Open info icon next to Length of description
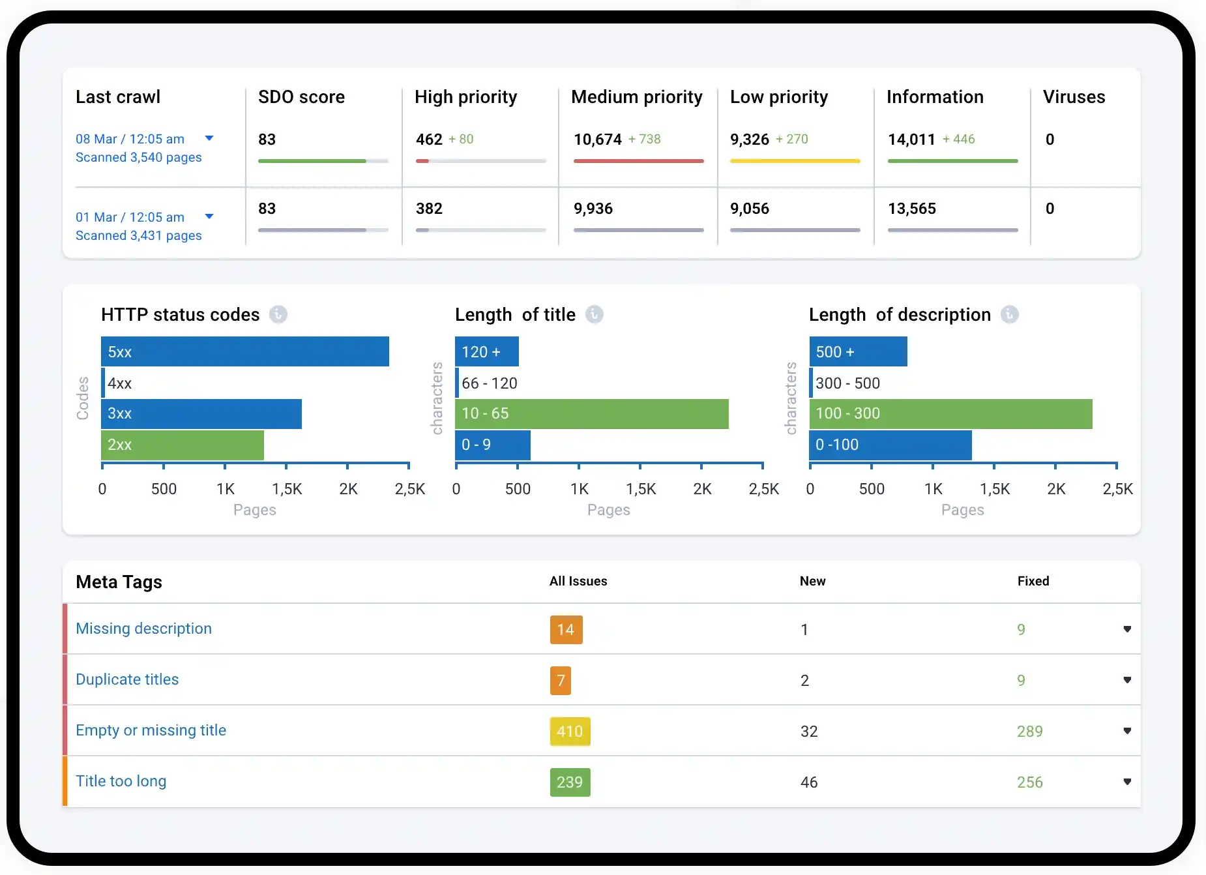The image size is (1206, 875). (x=1009, y=314)
